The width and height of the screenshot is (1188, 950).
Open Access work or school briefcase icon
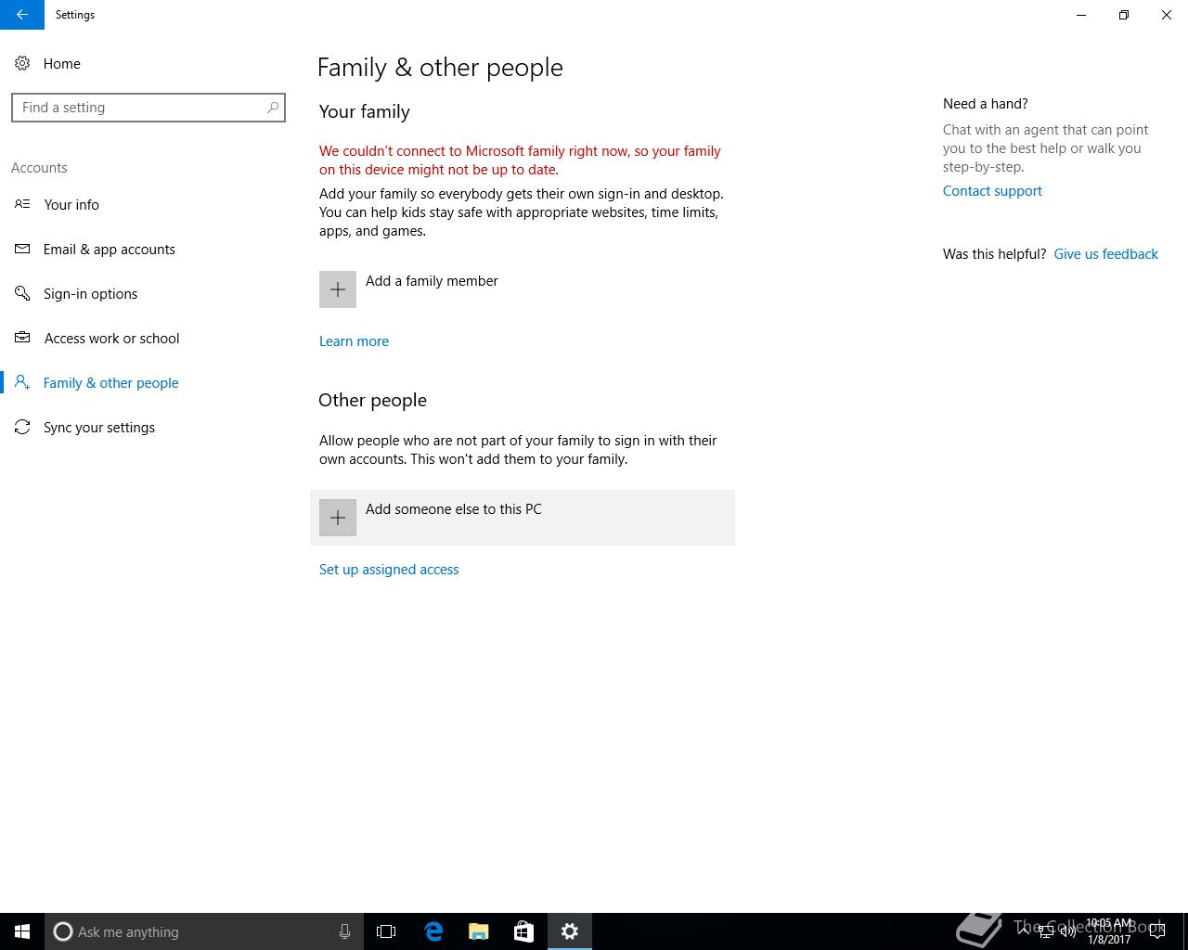22,338
